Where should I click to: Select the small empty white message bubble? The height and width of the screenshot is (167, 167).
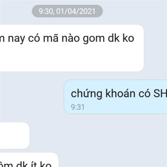coord(14,136)
